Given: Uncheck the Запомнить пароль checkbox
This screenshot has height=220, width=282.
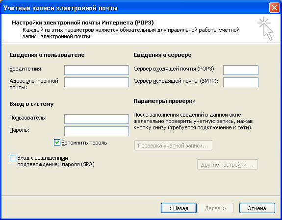Looking at the screenshot, I should pos(57,143).
